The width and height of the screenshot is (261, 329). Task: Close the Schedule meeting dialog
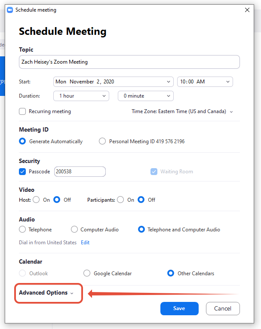tap(247, 10)
